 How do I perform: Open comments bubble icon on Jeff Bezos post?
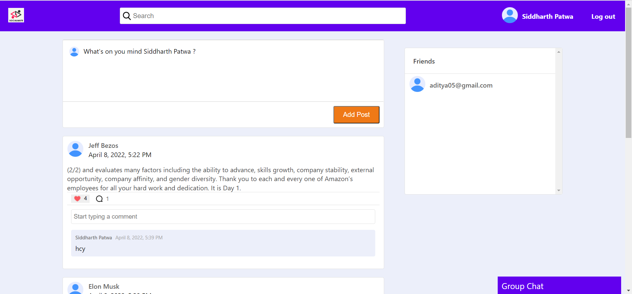coord(99,199)
